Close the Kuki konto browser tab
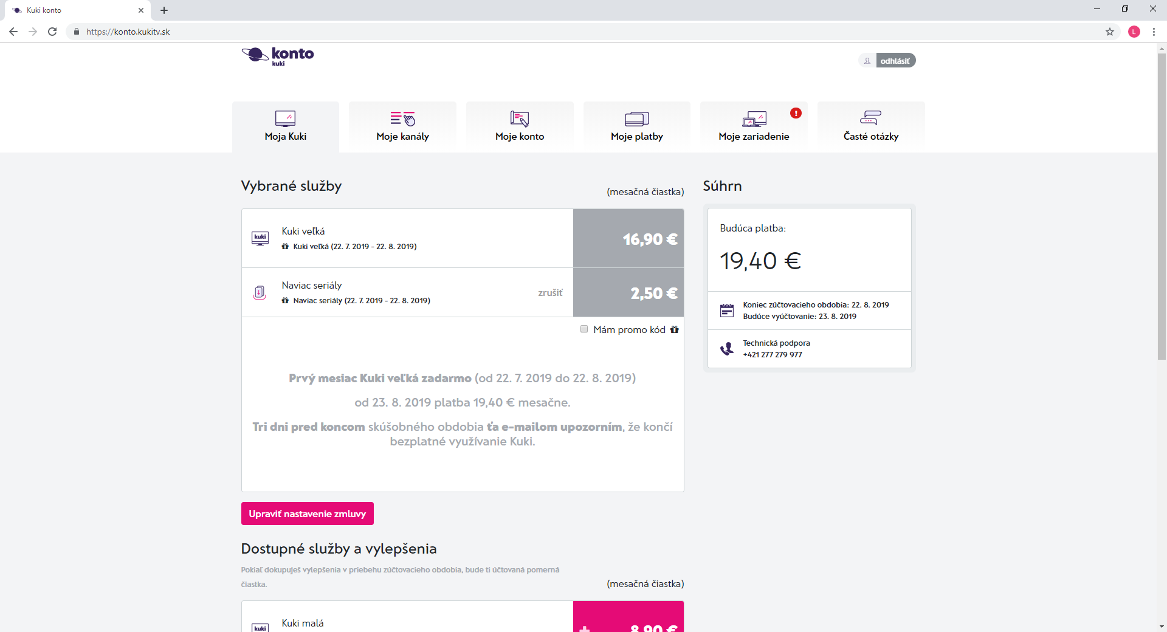The height and width of the screenshot is (632, 1167). tap(141, 10)
